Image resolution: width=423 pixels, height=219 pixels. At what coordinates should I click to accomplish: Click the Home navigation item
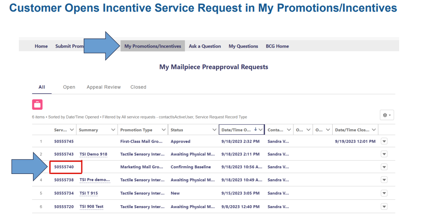pyautogui.click(x=41, y=46)
